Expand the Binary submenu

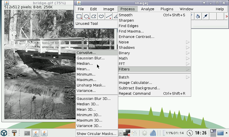154,53
